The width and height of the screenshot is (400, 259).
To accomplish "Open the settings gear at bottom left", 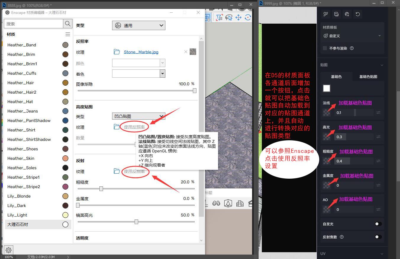I will (9, 250).
